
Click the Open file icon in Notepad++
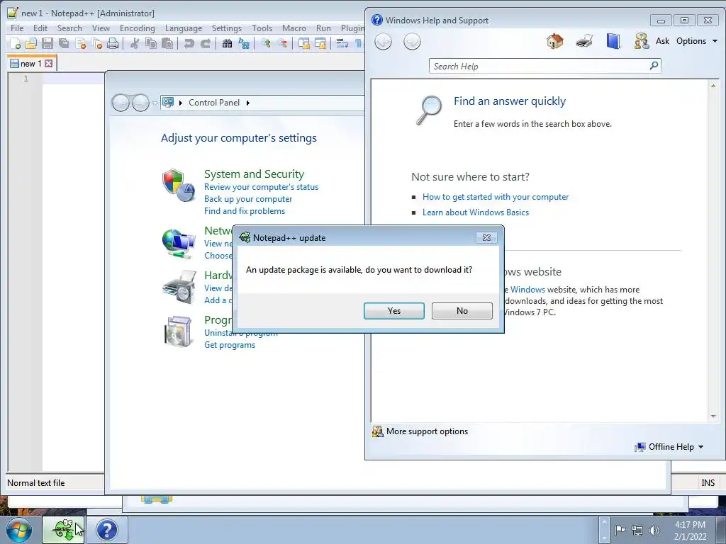pyautogui.click(x=31, y=43)
